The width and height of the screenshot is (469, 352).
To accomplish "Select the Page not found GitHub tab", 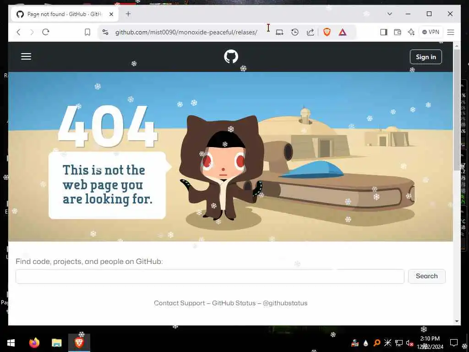I will coord(65,14).
